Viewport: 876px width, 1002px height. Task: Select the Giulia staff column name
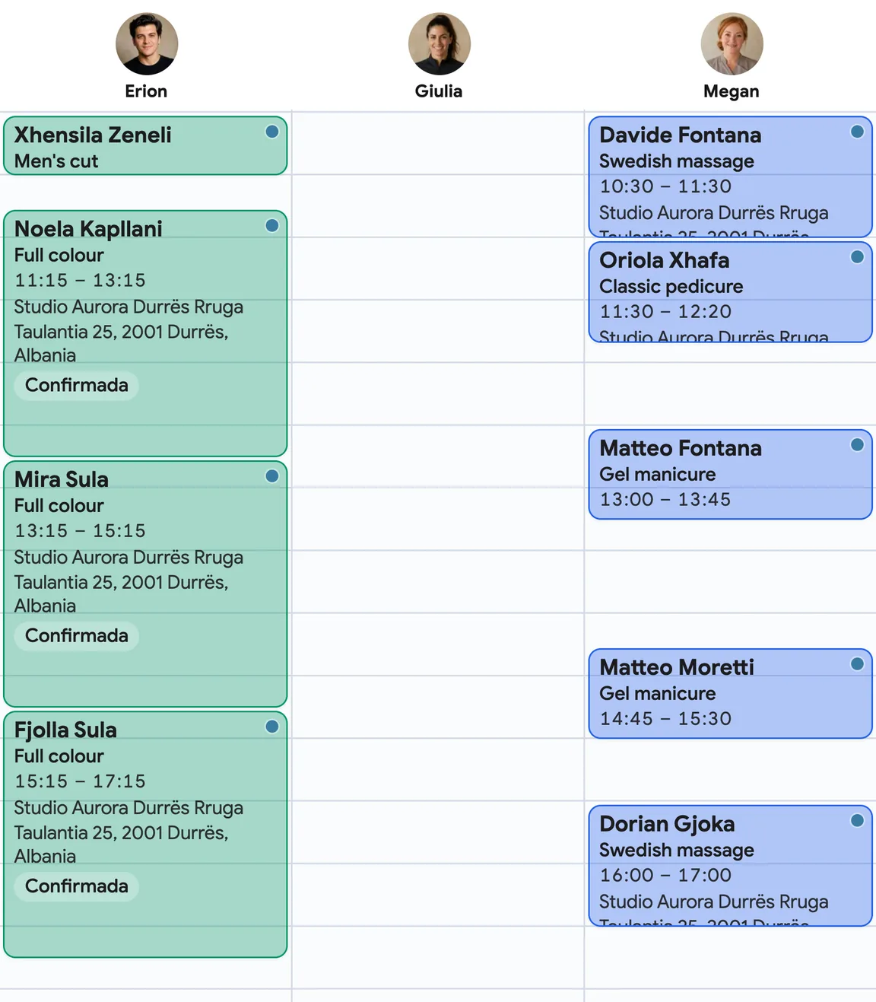[x=439, y=91]
